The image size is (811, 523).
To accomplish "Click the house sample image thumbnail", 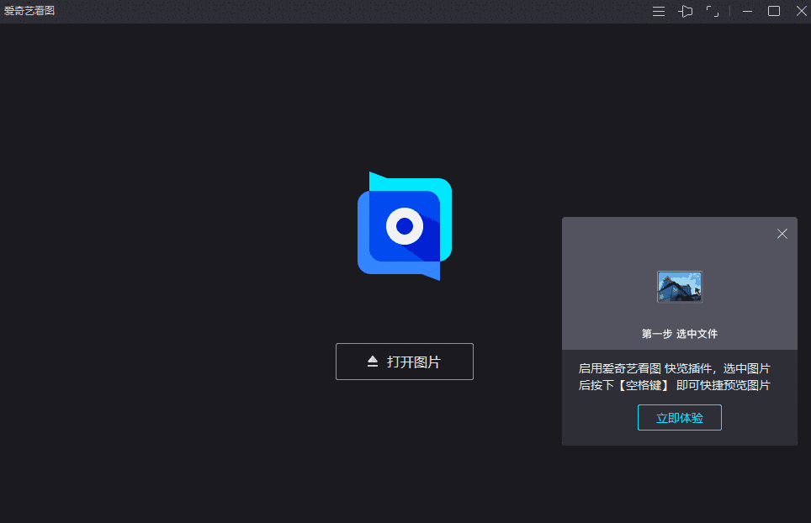I will [x=678, y=286].
